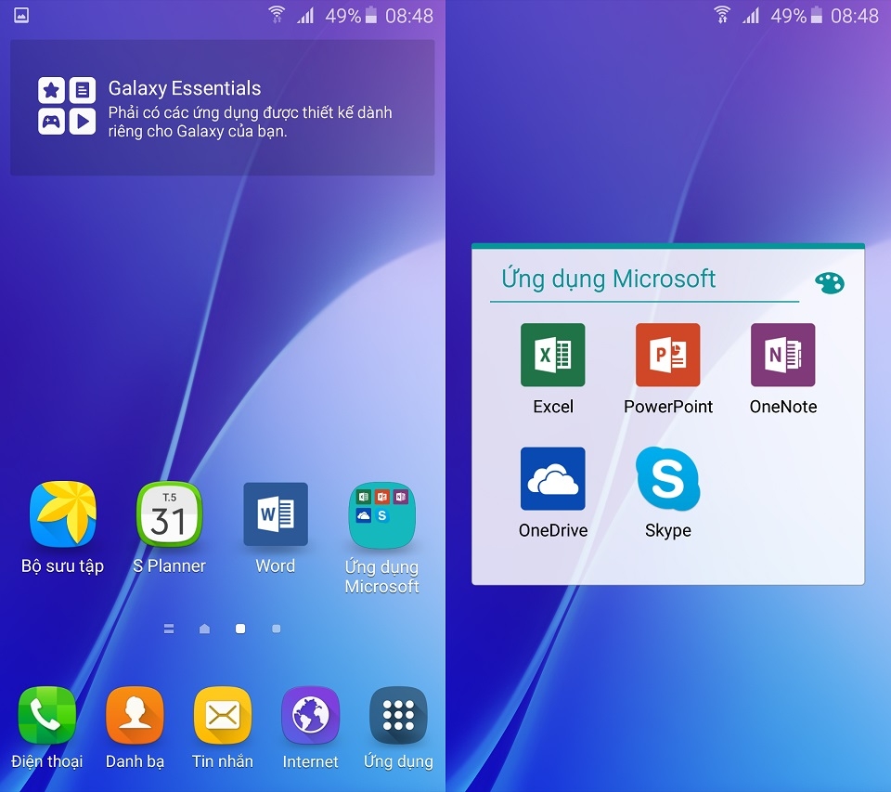Tap the signal strength icon in left status bar
The height and width of the screenshot is (792, 891).
[305, 16]
